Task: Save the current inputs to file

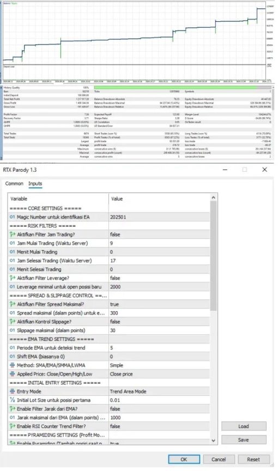Action: tap(244, 440)
